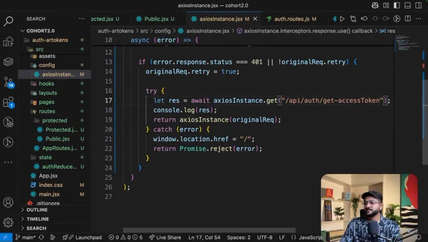Open Customize Layout icon in title bar
This screenshot has width=428, height=242.
pyautogui.click(x=386, y=5)
